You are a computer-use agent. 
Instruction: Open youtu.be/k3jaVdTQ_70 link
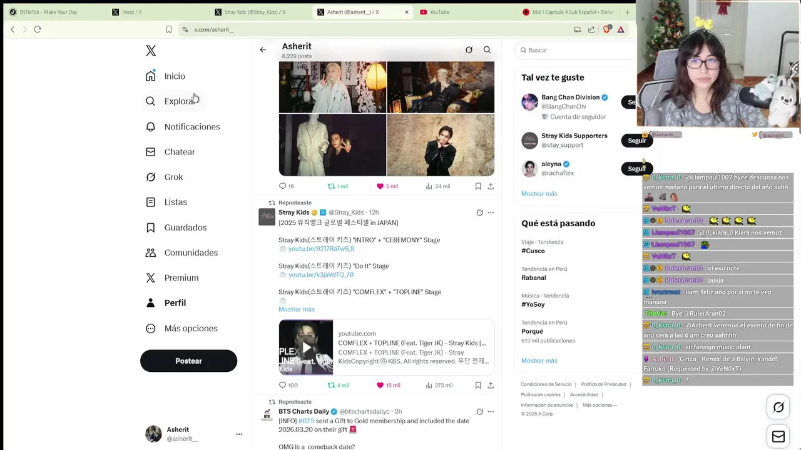[321, 275]
